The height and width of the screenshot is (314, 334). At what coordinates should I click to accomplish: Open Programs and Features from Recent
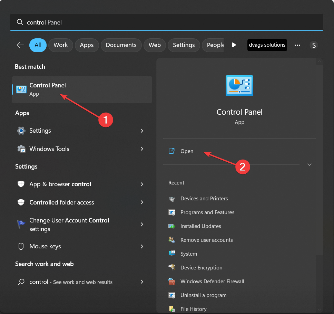207,212
